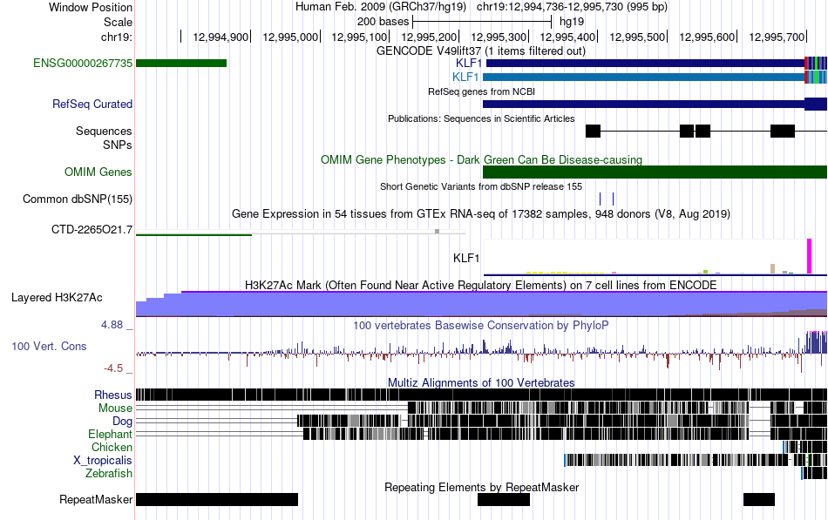Open the OMIM Genes track label
This screenshot has width=828, height=520.
pyautogui.click(x=98, y=172)
